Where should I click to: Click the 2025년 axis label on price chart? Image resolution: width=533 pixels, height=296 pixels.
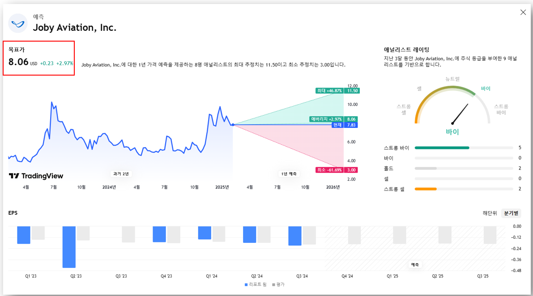[222, 187]
